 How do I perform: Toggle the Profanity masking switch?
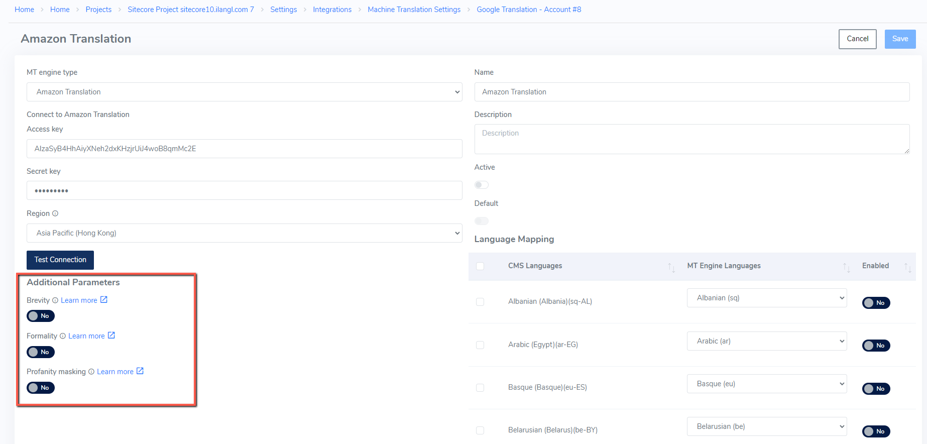coord(41,388)
